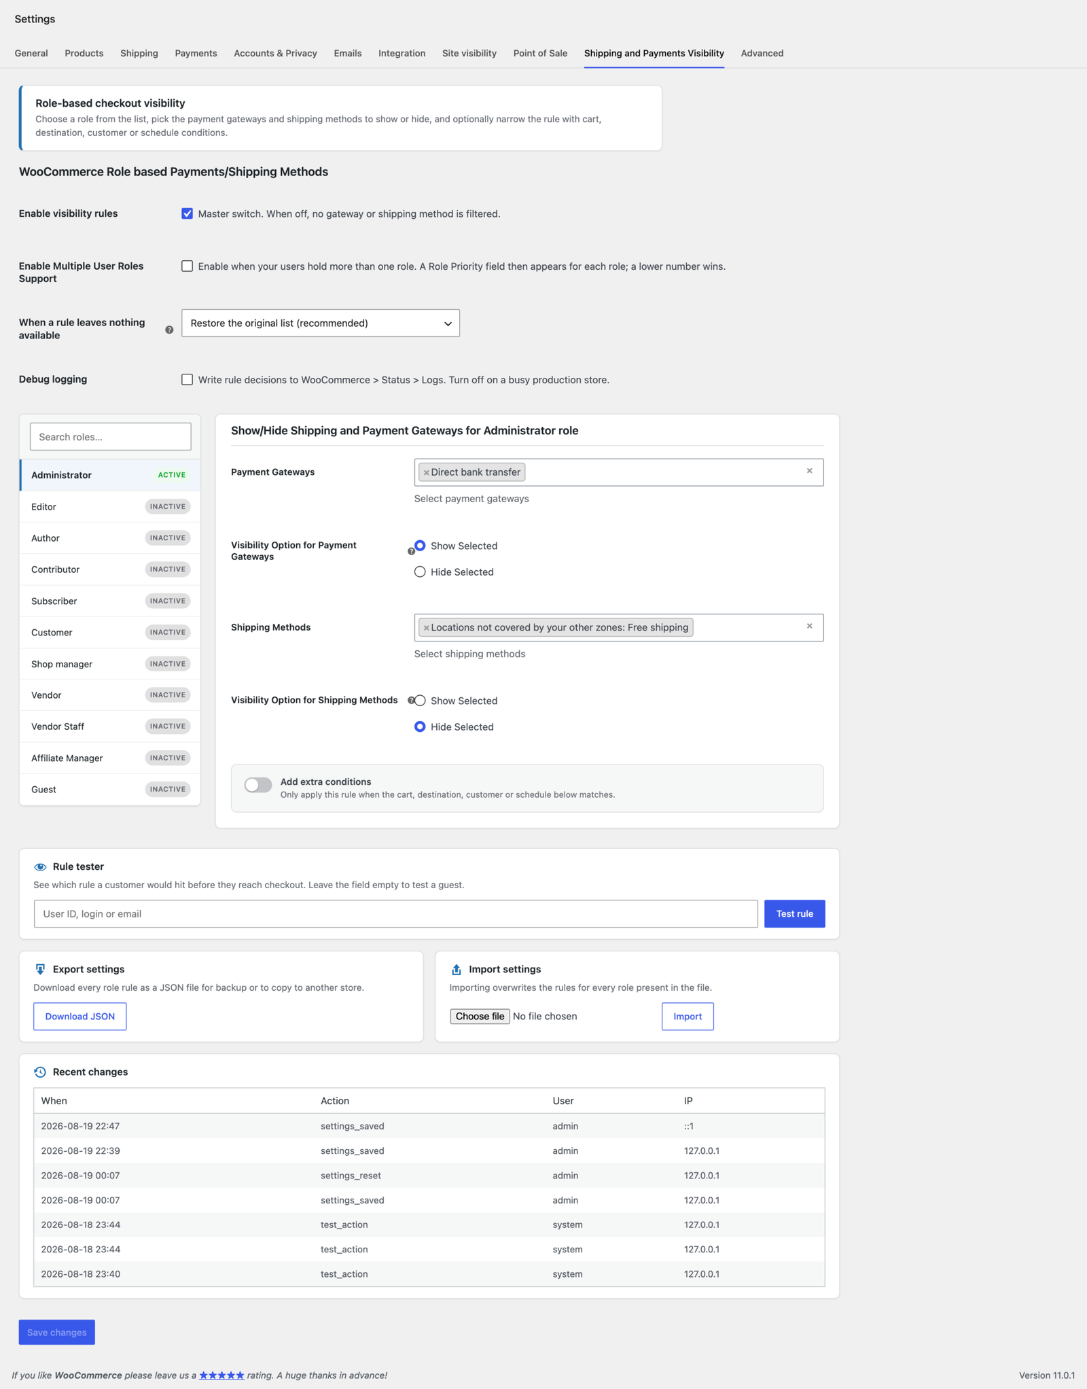
Task: Select the Author role
Action: click(x=110, y=538)
